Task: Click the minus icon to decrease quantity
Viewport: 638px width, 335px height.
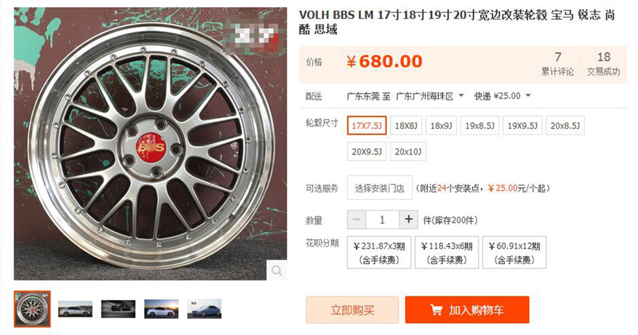Action: tap(356, 220)
